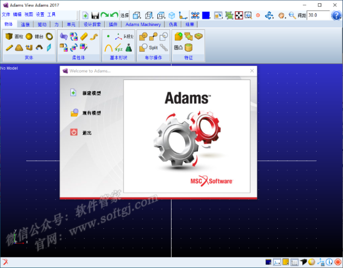Click the green mass cone icon

click(x=128, y=48)
